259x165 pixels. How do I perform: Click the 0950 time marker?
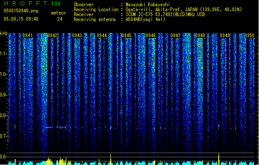[x=250, y=35]
